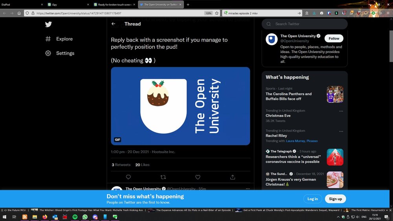Image resolution: width=393 pixels, height=221 pixels.
Task: Open the Picasso trending link
Action: [x=312, y=141]
